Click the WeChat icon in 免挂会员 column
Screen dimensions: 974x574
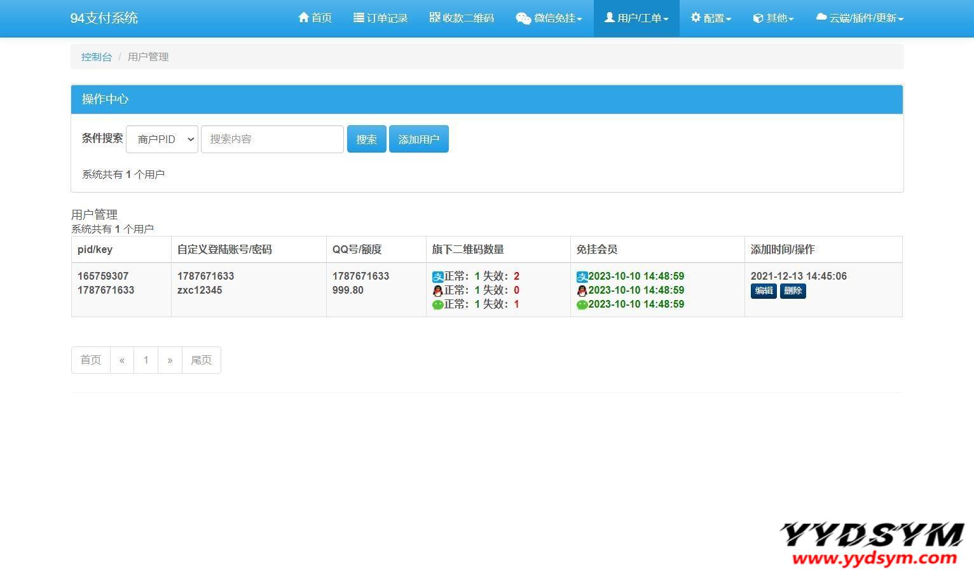coord(582,304)
